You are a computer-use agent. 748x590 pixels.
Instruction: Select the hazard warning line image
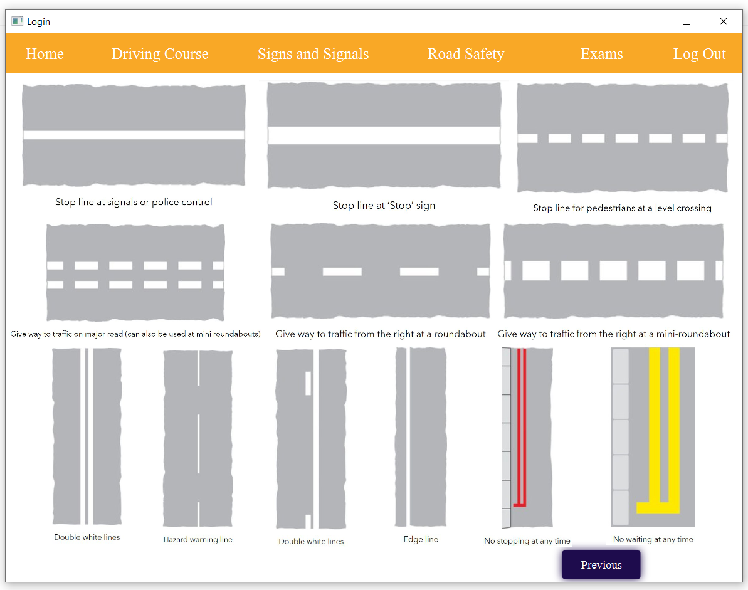click(198, 438)
